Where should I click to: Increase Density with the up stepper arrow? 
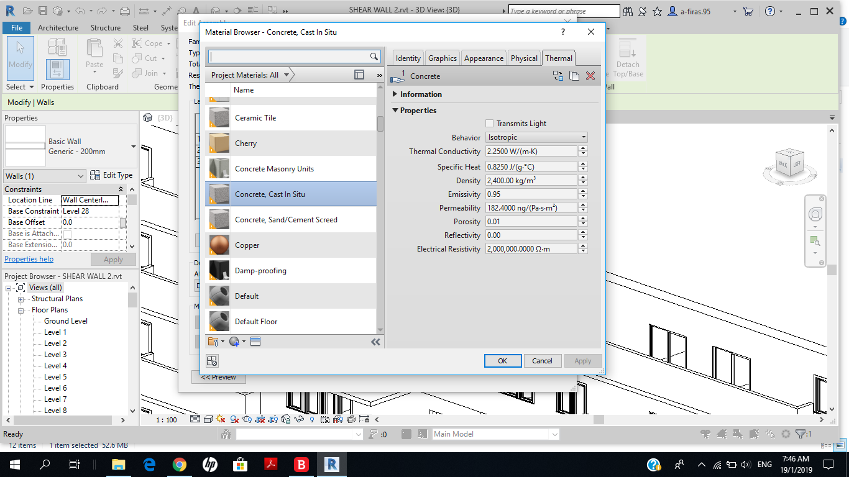point(582,178)
